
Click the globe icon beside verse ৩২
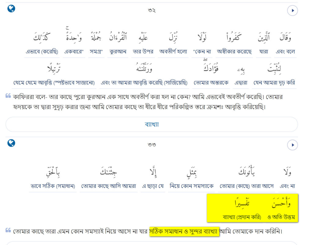11,9
